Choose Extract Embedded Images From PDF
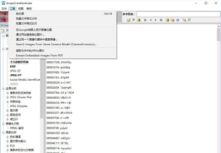221x153 pixels. coord(39,55)
